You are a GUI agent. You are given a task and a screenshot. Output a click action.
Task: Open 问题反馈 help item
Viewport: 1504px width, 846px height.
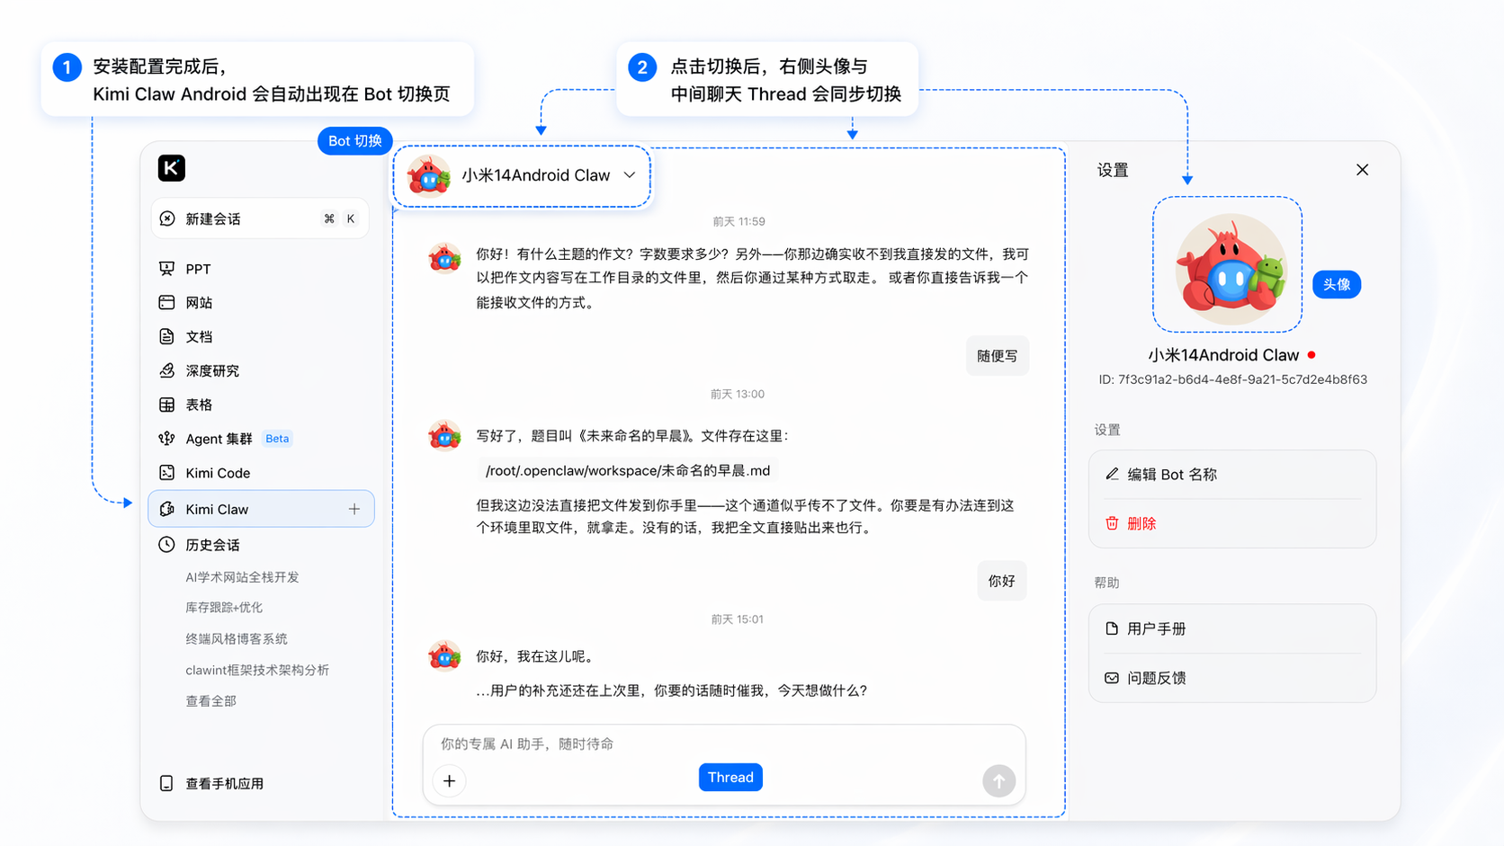[x=1232, y=678]
